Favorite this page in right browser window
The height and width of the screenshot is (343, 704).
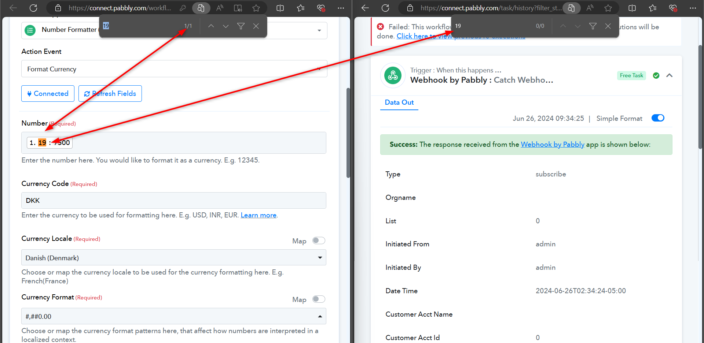coord(608,8)
